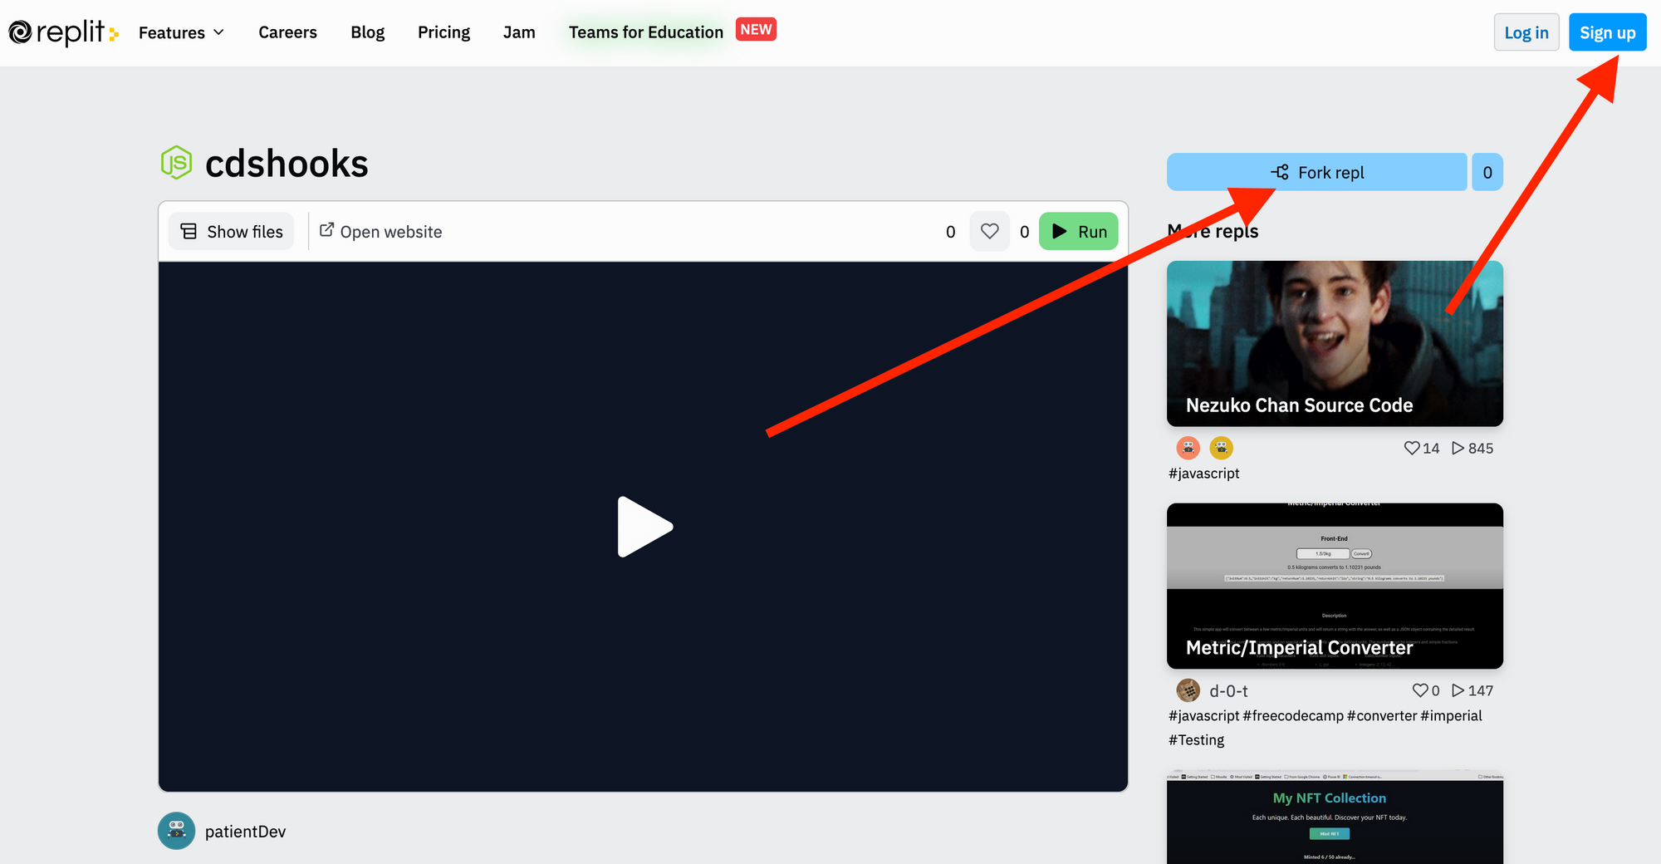1661x864 pixels.
Task: Open the Jam menu item
Action: 519,32
